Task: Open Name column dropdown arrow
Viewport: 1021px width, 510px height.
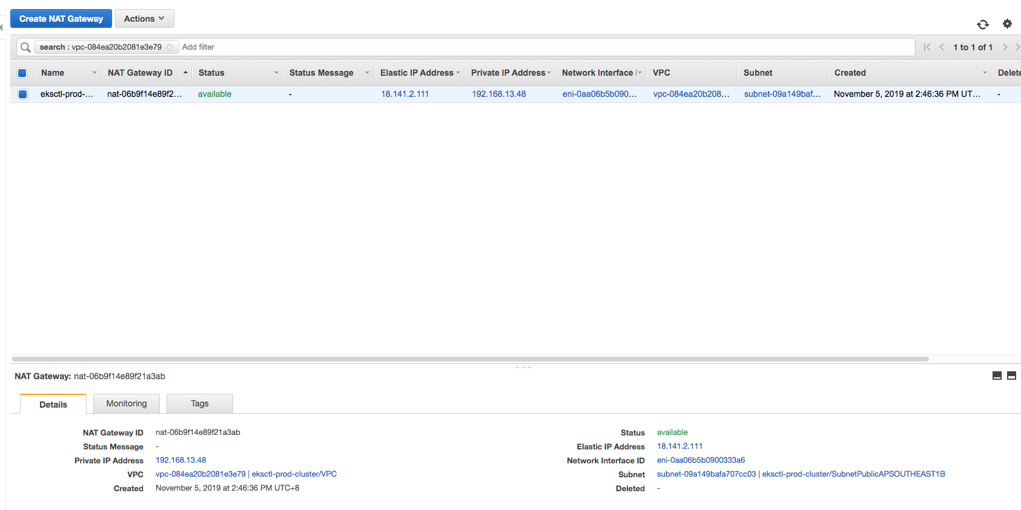Action: (x=94, y=73)
